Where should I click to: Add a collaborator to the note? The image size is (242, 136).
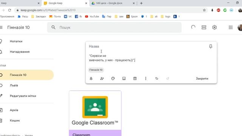(102, 79)
